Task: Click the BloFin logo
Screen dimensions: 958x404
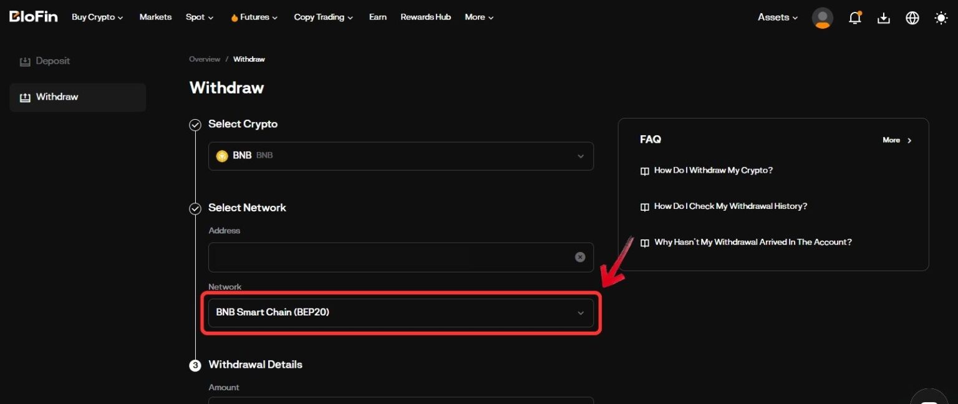Action: [33, 17]
